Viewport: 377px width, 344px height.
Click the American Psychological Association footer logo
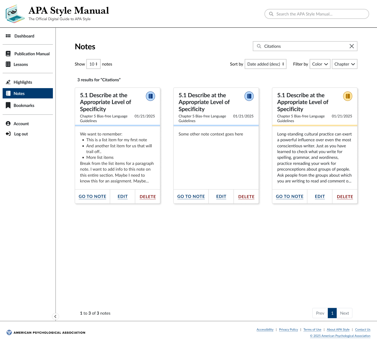pyautogui.click(x=46, y=332)
